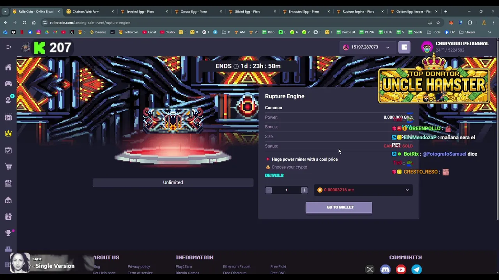Screen dimensions: 499x280
Task: Reload the page with browser refresh icon
Action: pos(24,23)
